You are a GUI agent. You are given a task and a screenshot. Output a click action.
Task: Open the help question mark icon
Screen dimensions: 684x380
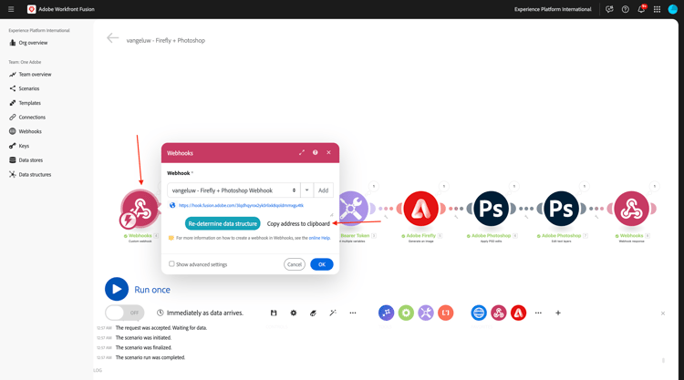click(625, 9)
